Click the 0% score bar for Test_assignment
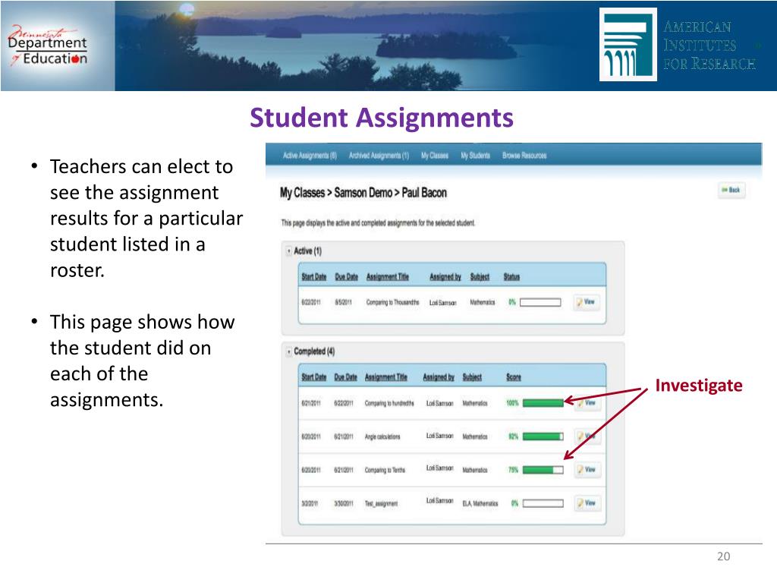This screenshot has height=583, width=777. point(543,504)
